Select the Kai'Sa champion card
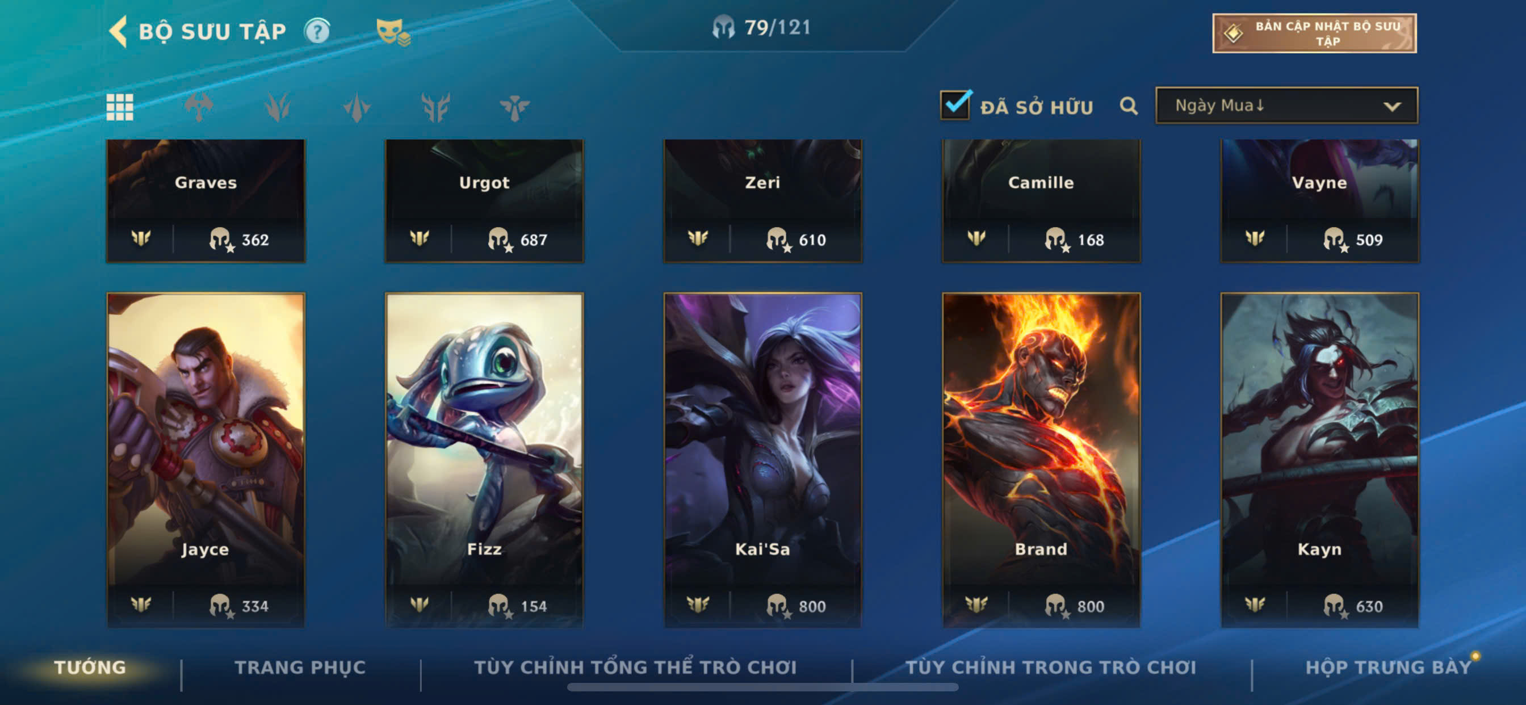The width and height of the screenshot is (1526, 705). point(762,460)
